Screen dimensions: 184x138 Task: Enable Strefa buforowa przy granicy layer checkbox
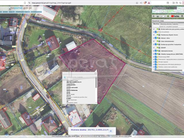(x=156, y=29)
